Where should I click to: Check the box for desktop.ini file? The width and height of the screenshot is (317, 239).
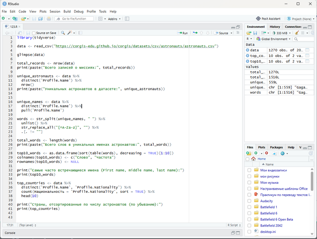pyautogui.click(x=249, y=232)
